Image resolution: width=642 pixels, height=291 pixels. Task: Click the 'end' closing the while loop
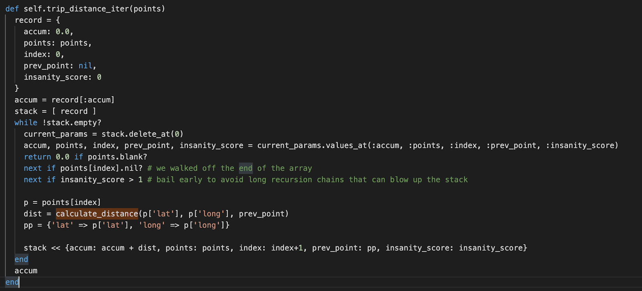[x=21, y=259]
